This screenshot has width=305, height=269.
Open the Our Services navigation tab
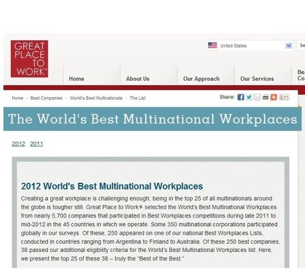257,79
